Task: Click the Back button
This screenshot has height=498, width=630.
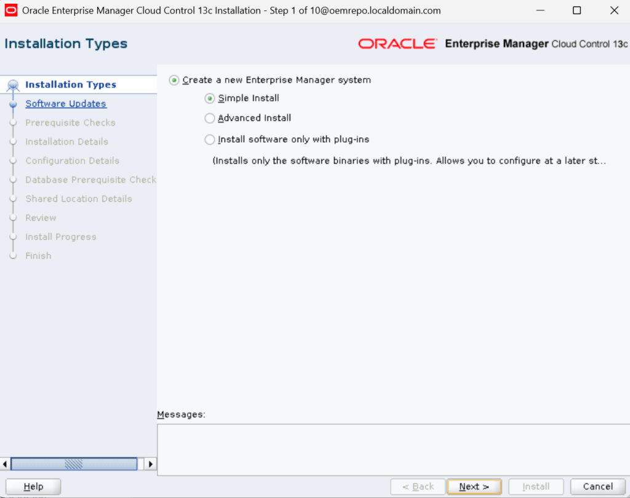Action: (418, 486)
